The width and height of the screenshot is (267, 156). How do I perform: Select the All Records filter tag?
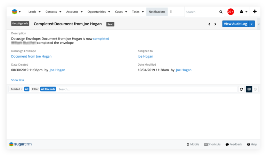coord(48,89)
